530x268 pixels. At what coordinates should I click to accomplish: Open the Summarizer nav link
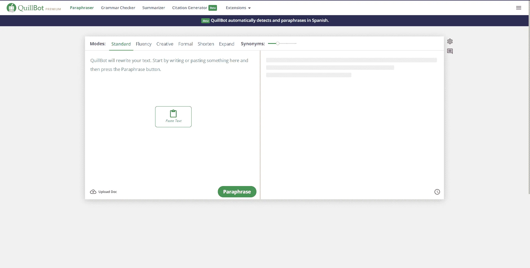tap(154, 8)
